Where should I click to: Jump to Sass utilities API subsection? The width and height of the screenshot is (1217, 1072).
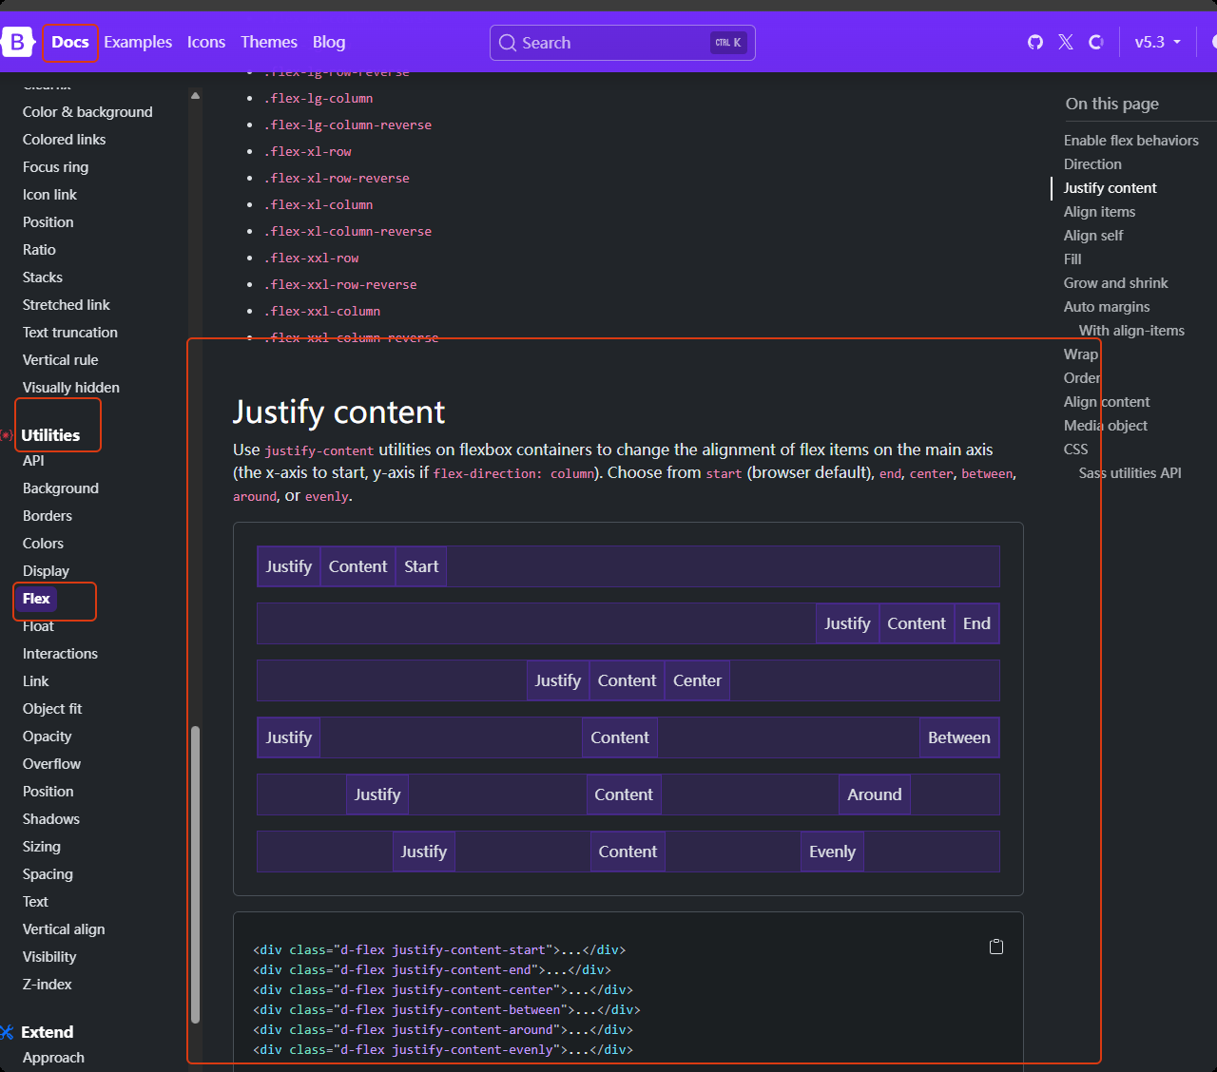(x=1130, y=473)
